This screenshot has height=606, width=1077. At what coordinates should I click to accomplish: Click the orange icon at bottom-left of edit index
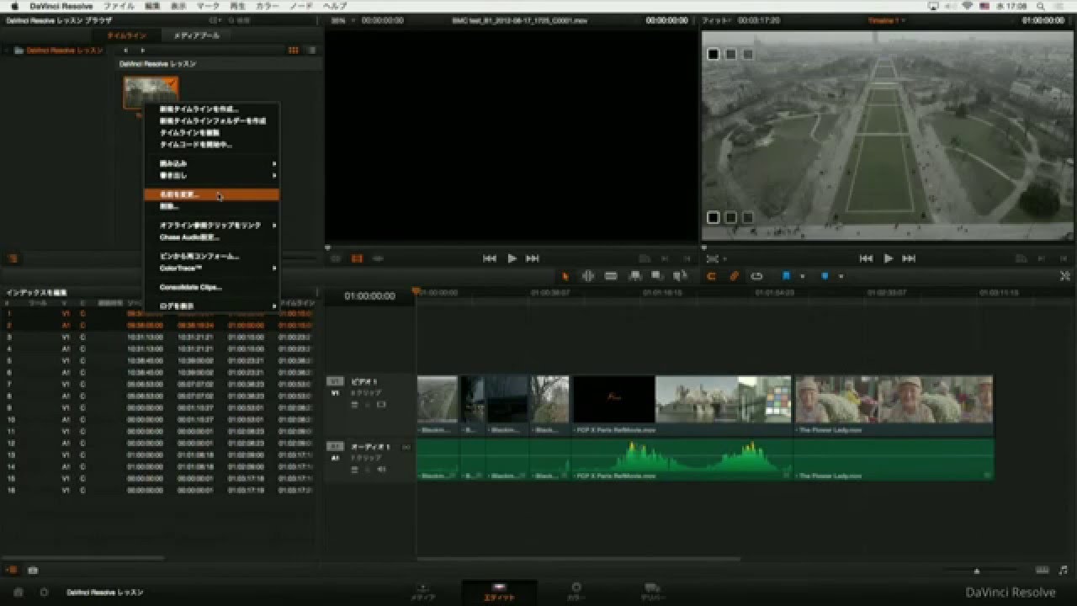13,570
